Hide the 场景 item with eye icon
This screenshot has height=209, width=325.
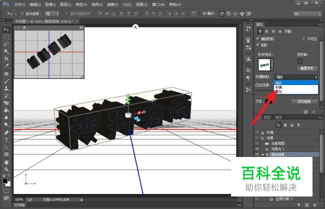(x=257, y=138)
